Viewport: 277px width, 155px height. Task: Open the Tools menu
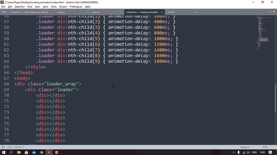(x=54, y=7)
